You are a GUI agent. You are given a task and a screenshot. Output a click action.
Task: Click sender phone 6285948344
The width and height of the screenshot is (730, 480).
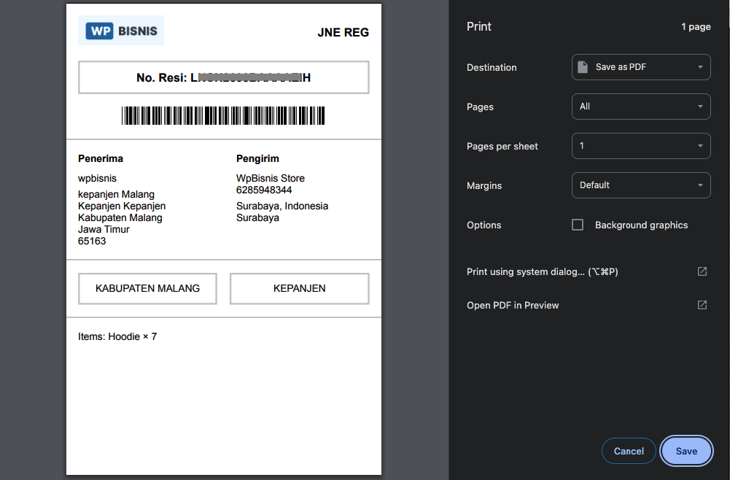pos(264,190)
